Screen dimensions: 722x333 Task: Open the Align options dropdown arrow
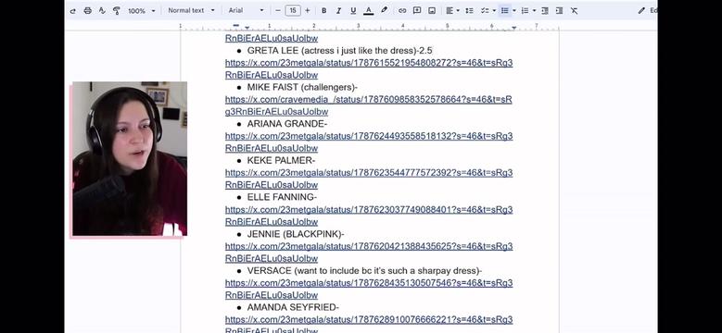pyautogui.click(x=458, y=10)
